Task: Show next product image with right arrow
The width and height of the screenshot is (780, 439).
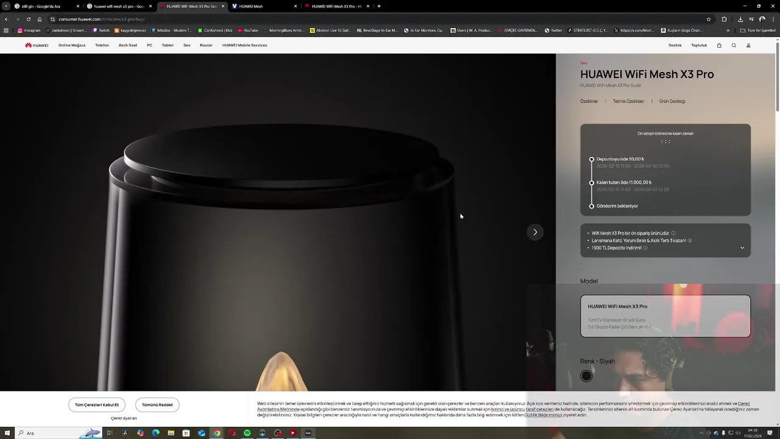Action: tap(535, 232)
